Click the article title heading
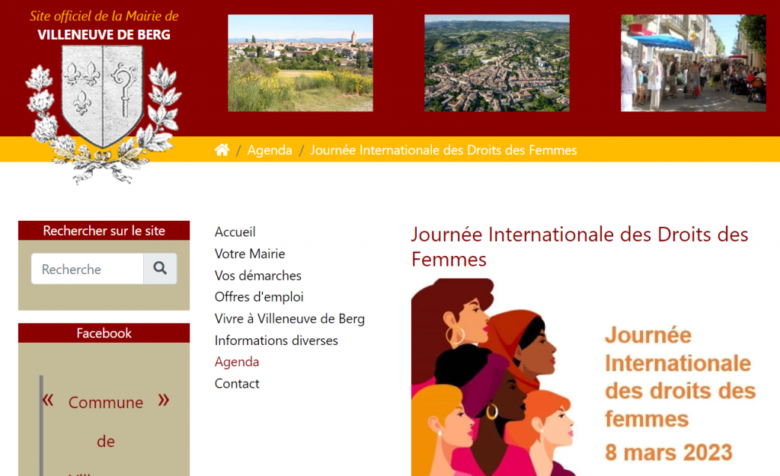Image resolution: width=780 pixels, height=476 pixels. [x=579, y=246]
